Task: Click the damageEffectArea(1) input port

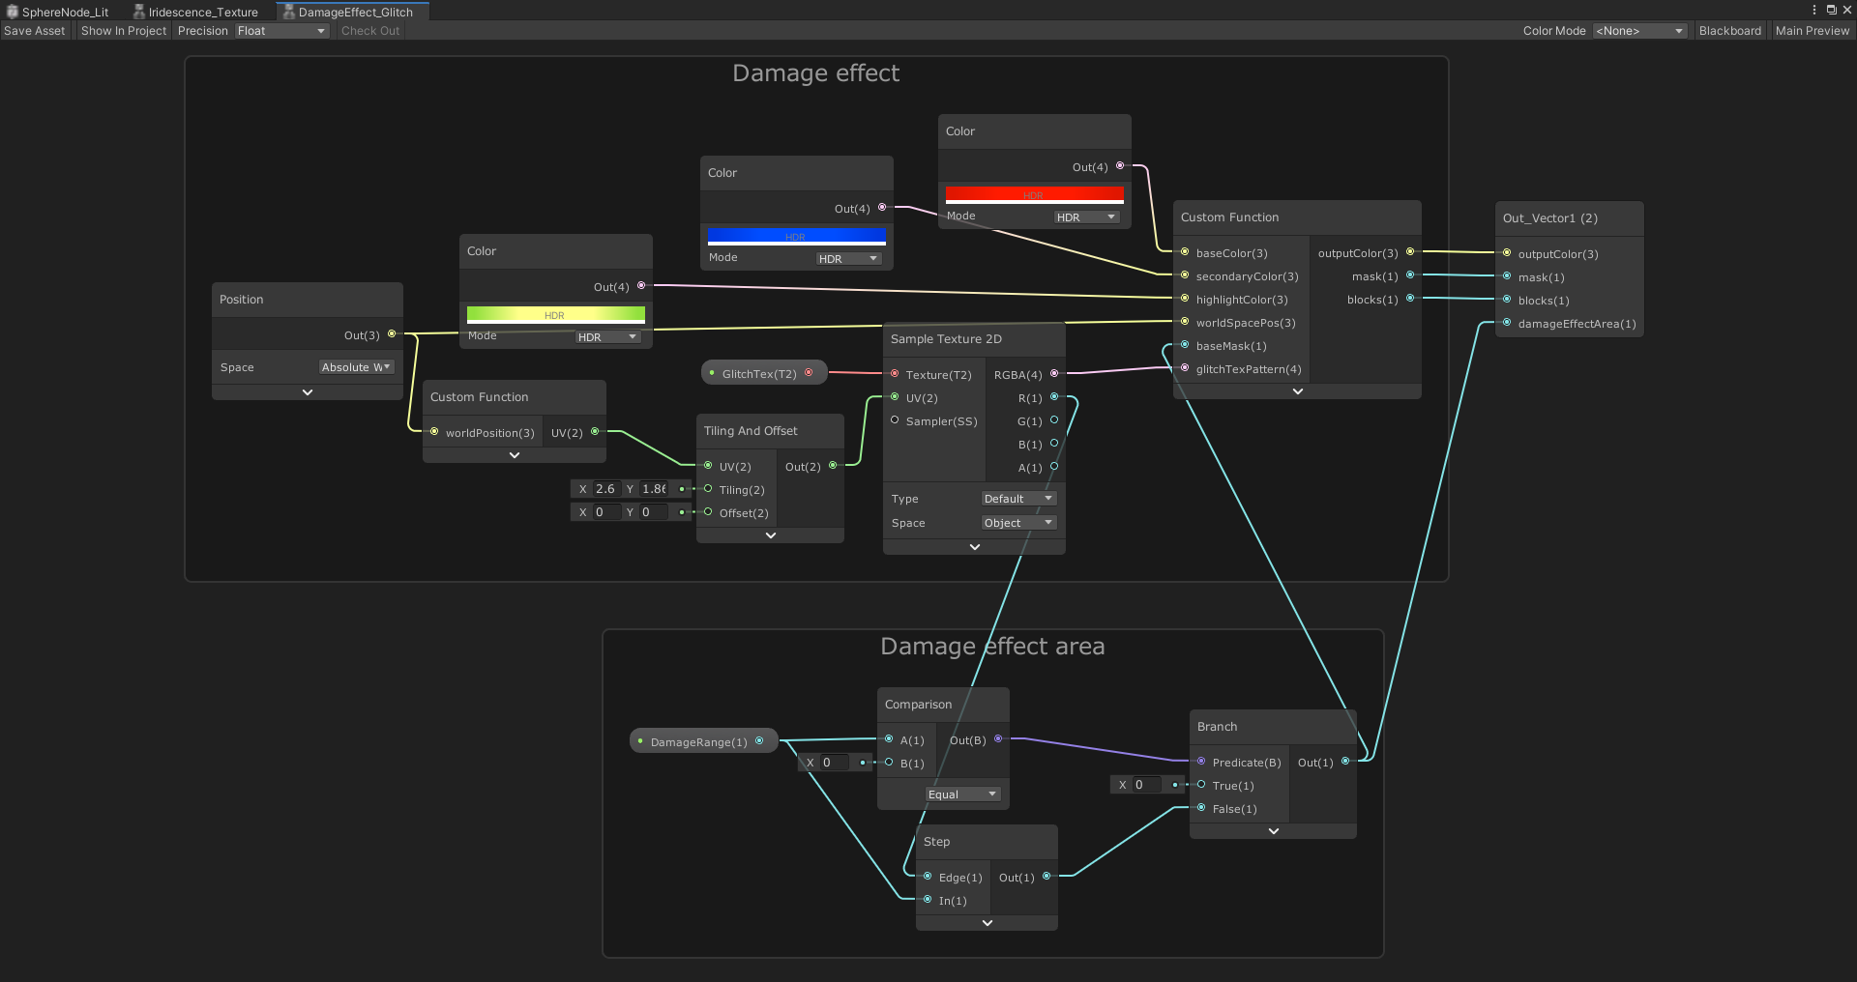Action: pyautogui.click(x=1507, y=323)
